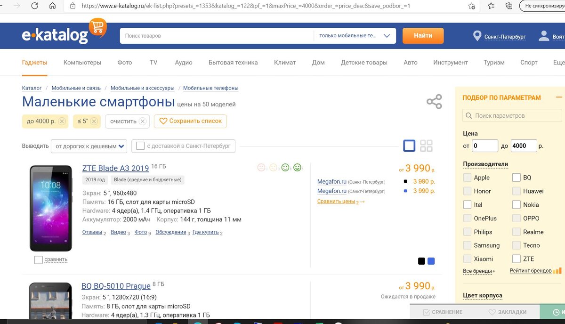Click the user profile icon

click(544, 36)
